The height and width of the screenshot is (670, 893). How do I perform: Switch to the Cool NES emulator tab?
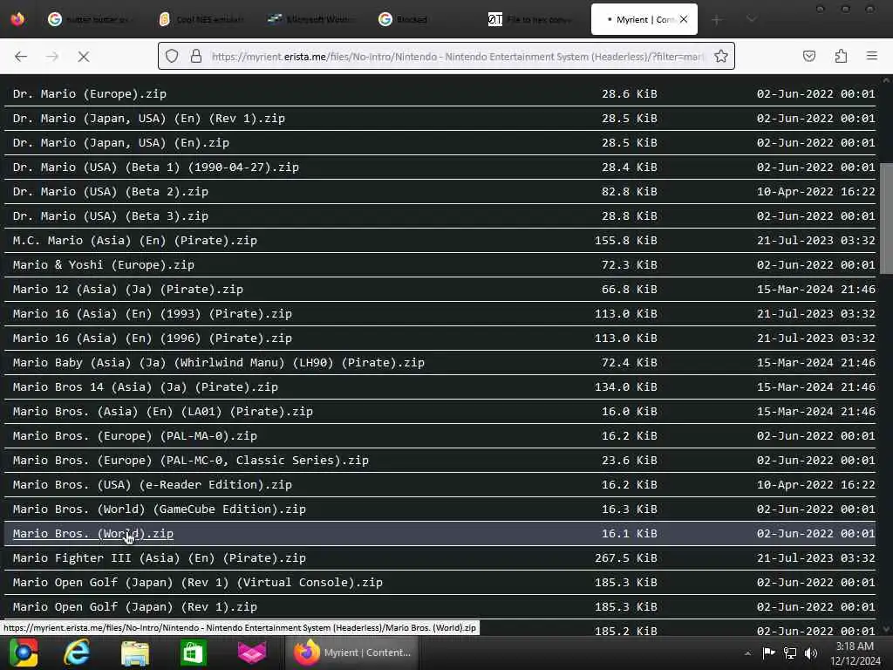pos(202,19)
